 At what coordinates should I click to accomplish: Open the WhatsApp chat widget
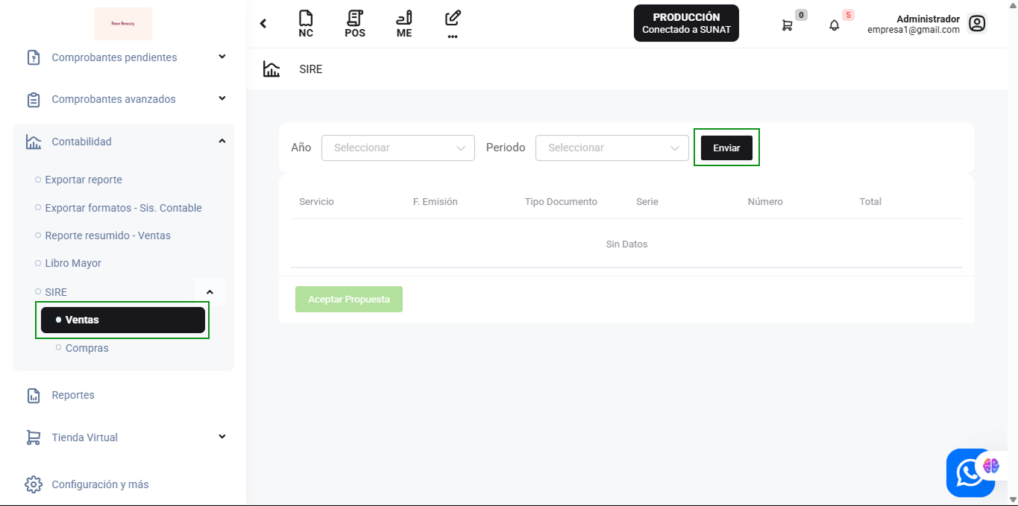[x=969, y=472]
